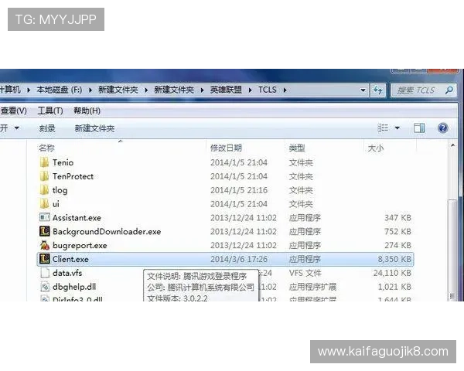Open the dropdown arrow next to 开
464x371 pixels.
point(17,128)
